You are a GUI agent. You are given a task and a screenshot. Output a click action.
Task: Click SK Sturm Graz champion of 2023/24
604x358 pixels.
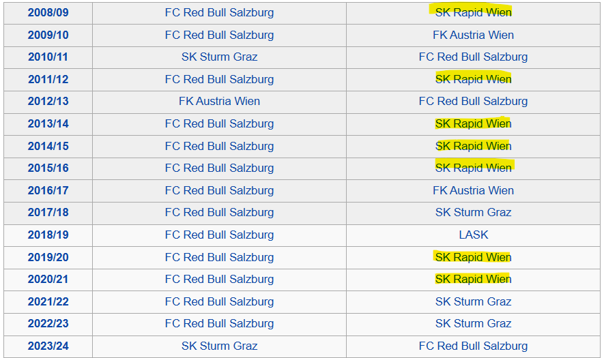point(219,346)
